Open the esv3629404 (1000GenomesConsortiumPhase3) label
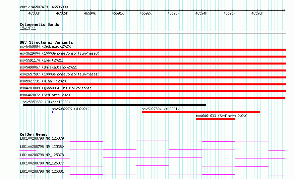 click(x=60, y=53)
